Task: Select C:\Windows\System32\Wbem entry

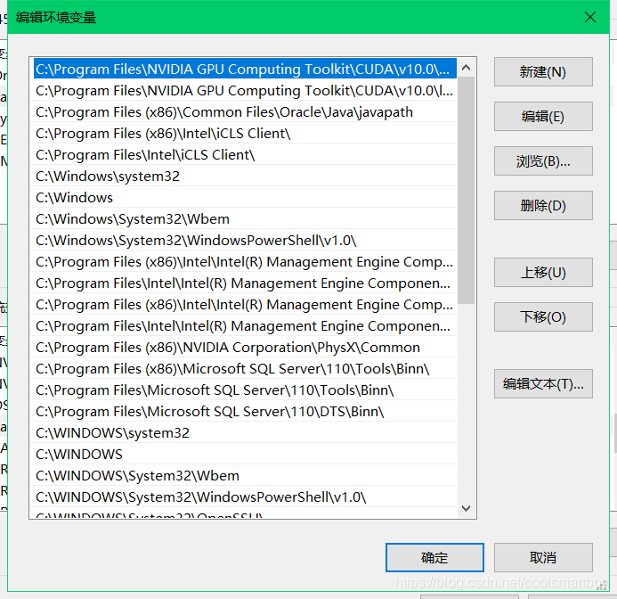Action: point(245,218)
